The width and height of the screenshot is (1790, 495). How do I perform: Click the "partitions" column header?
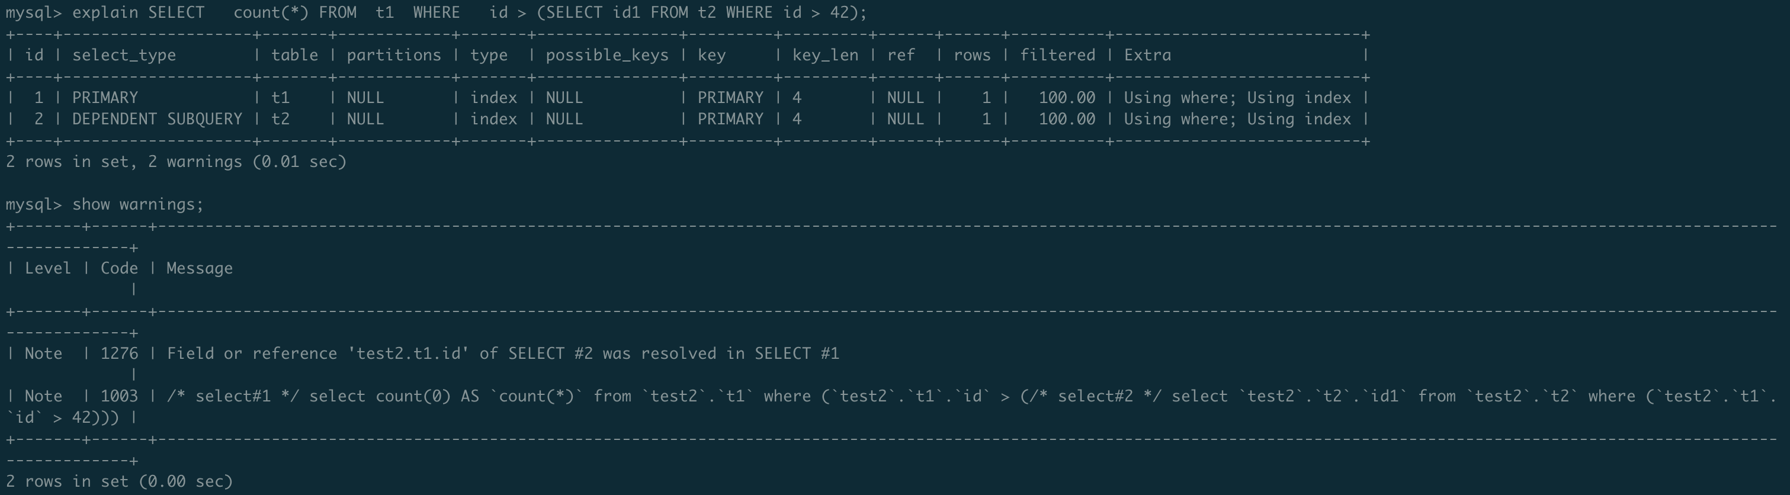tap(393, 56)
